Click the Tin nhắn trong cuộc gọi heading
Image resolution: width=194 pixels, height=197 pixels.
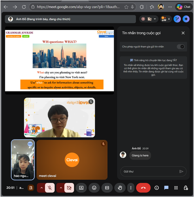point(141,33)
